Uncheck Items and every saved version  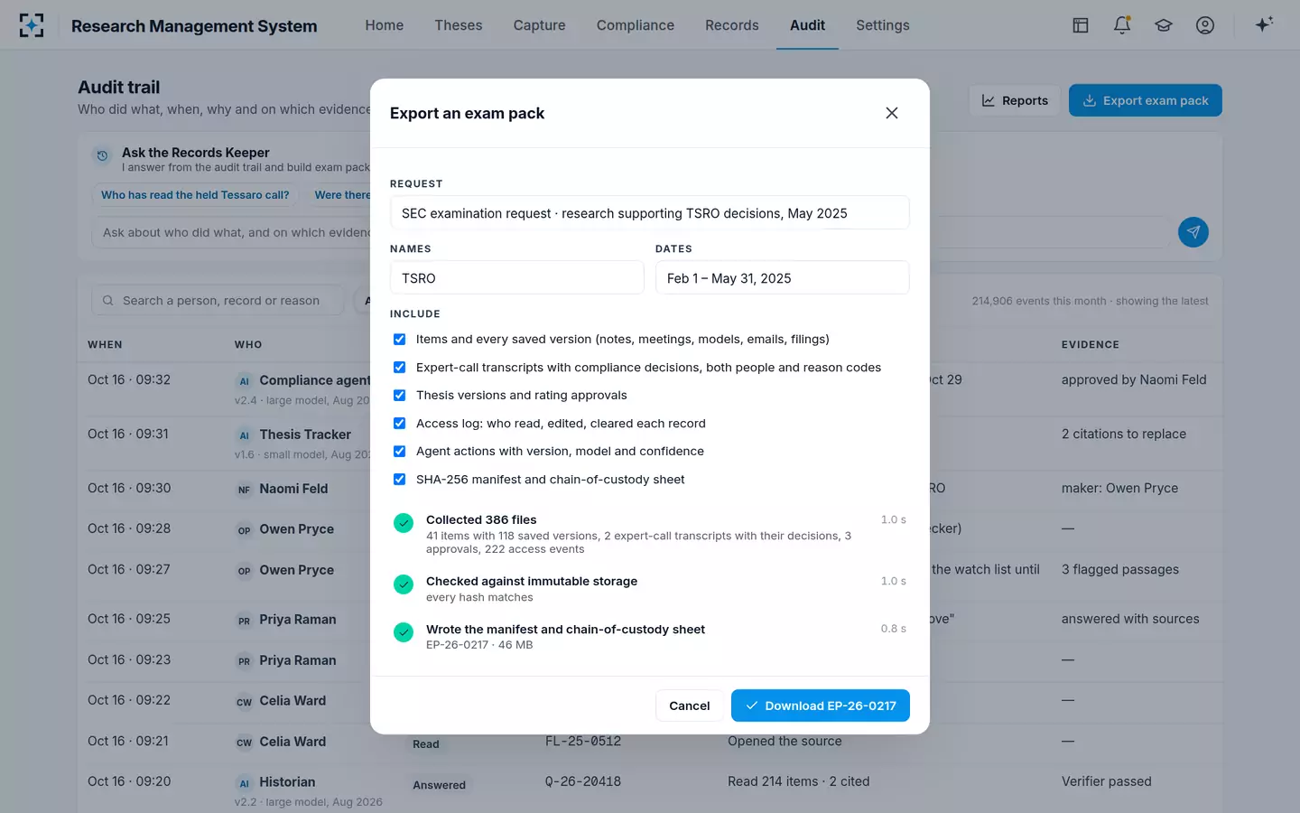tap(399, 340)
